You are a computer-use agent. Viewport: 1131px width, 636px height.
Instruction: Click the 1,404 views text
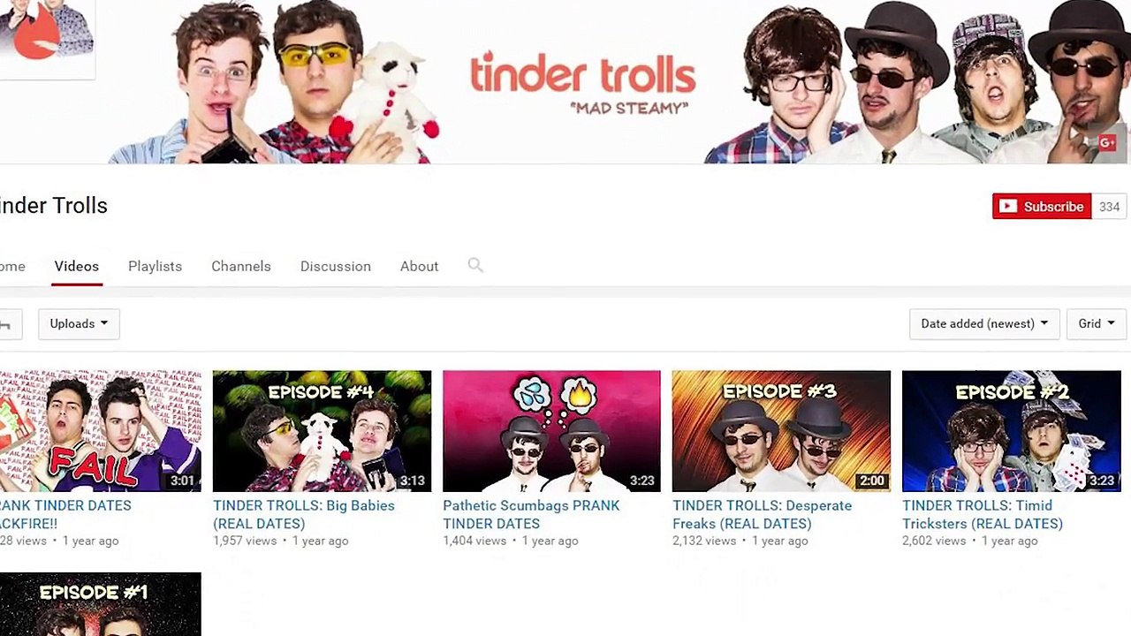click(474, 541)
